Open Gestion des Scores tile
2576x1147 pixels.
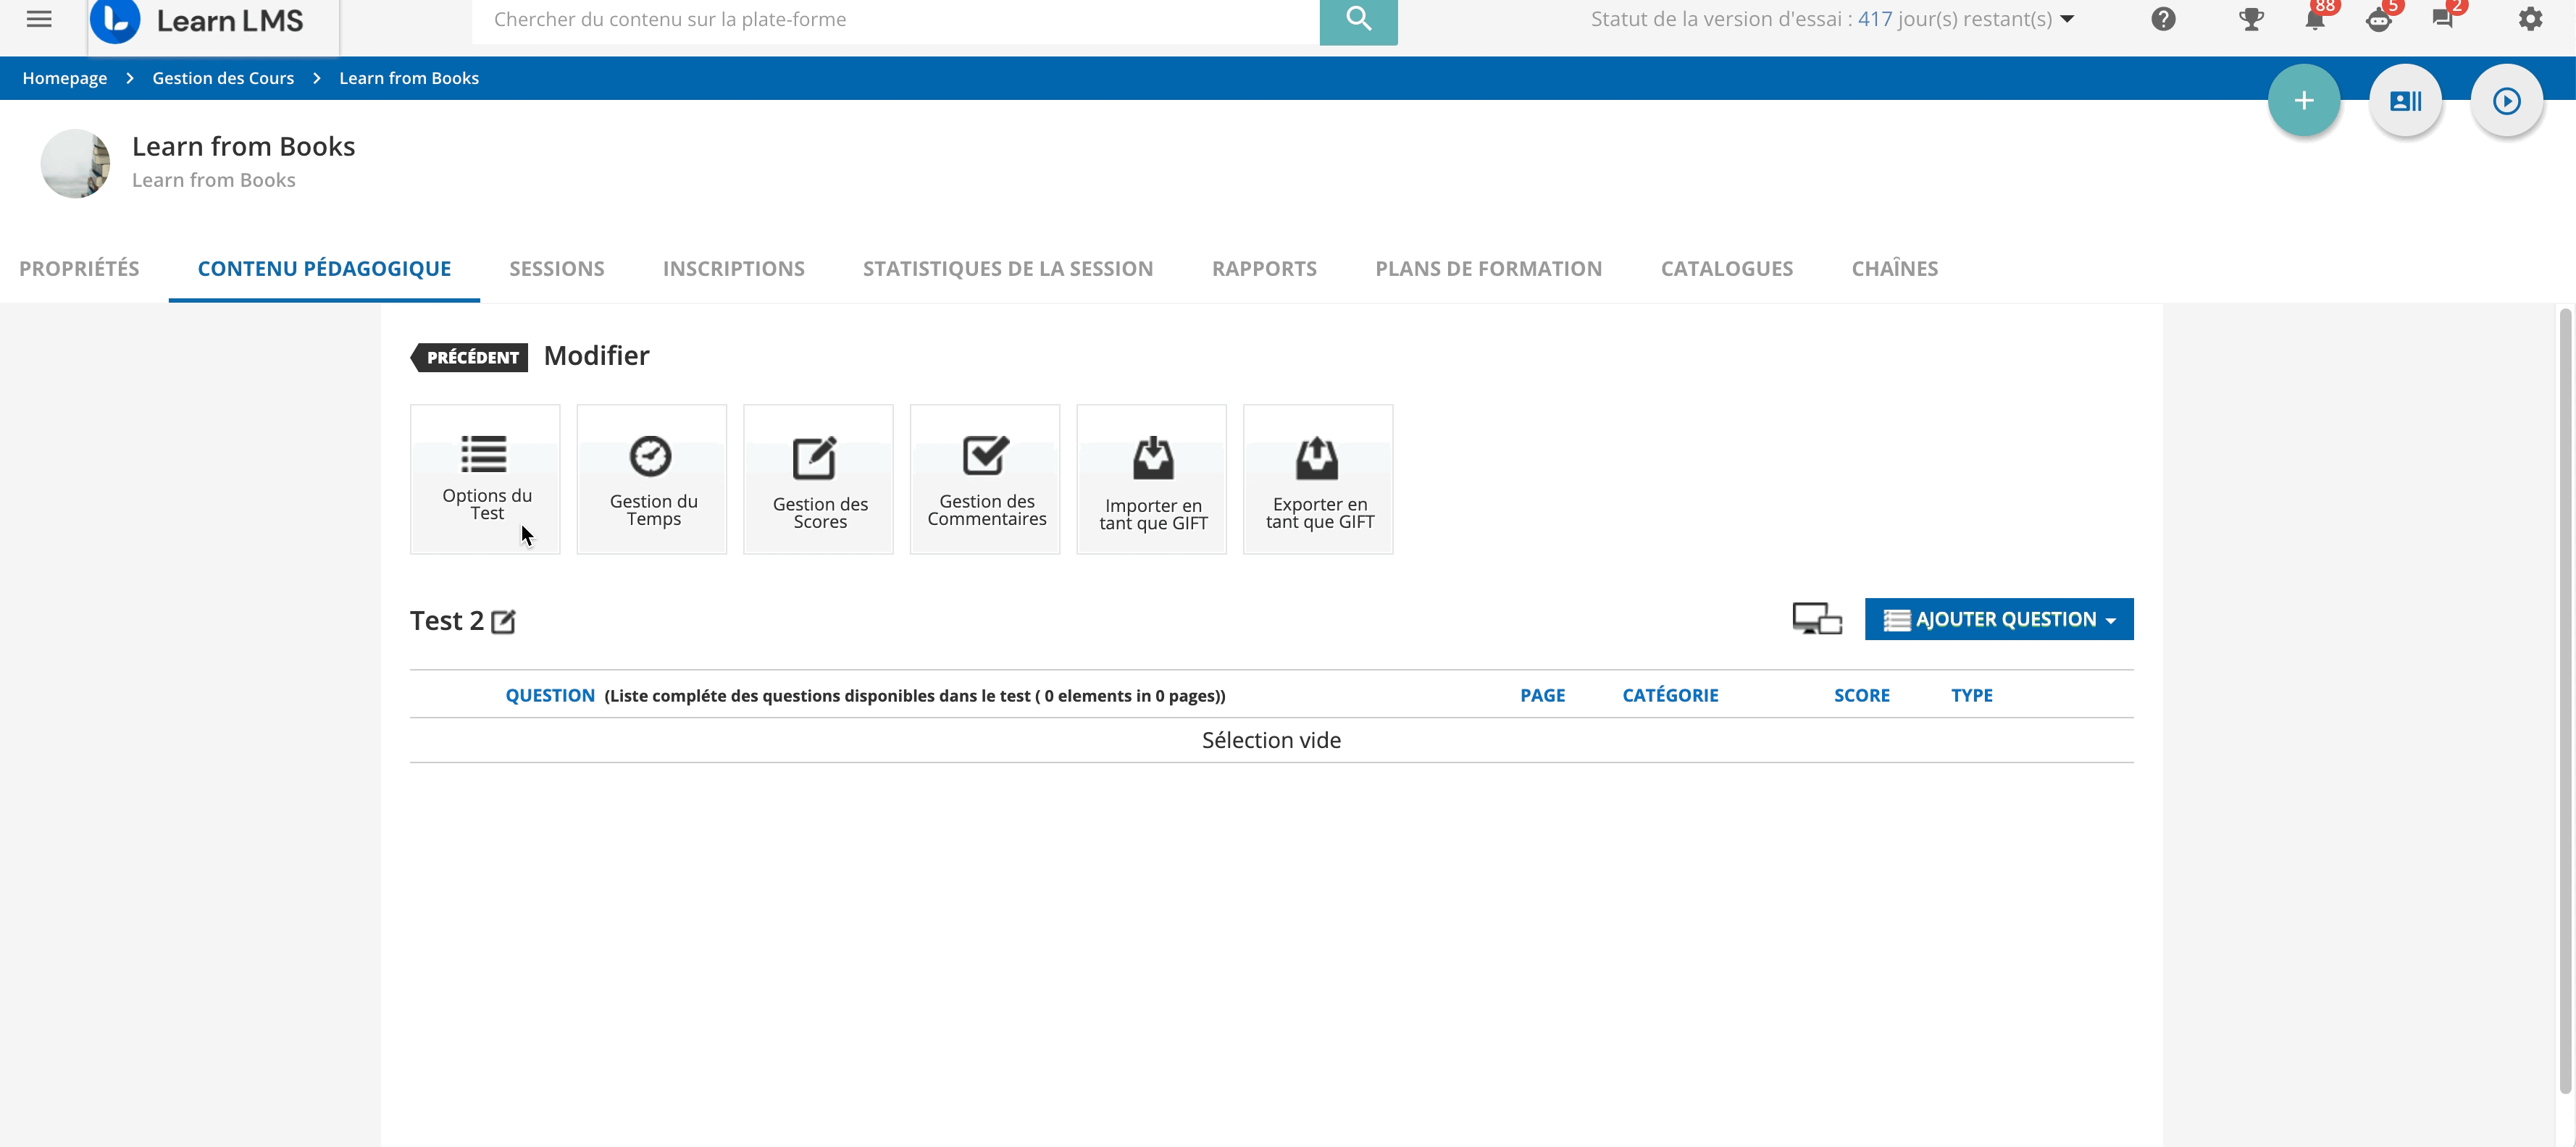click(x=818, y=479)
